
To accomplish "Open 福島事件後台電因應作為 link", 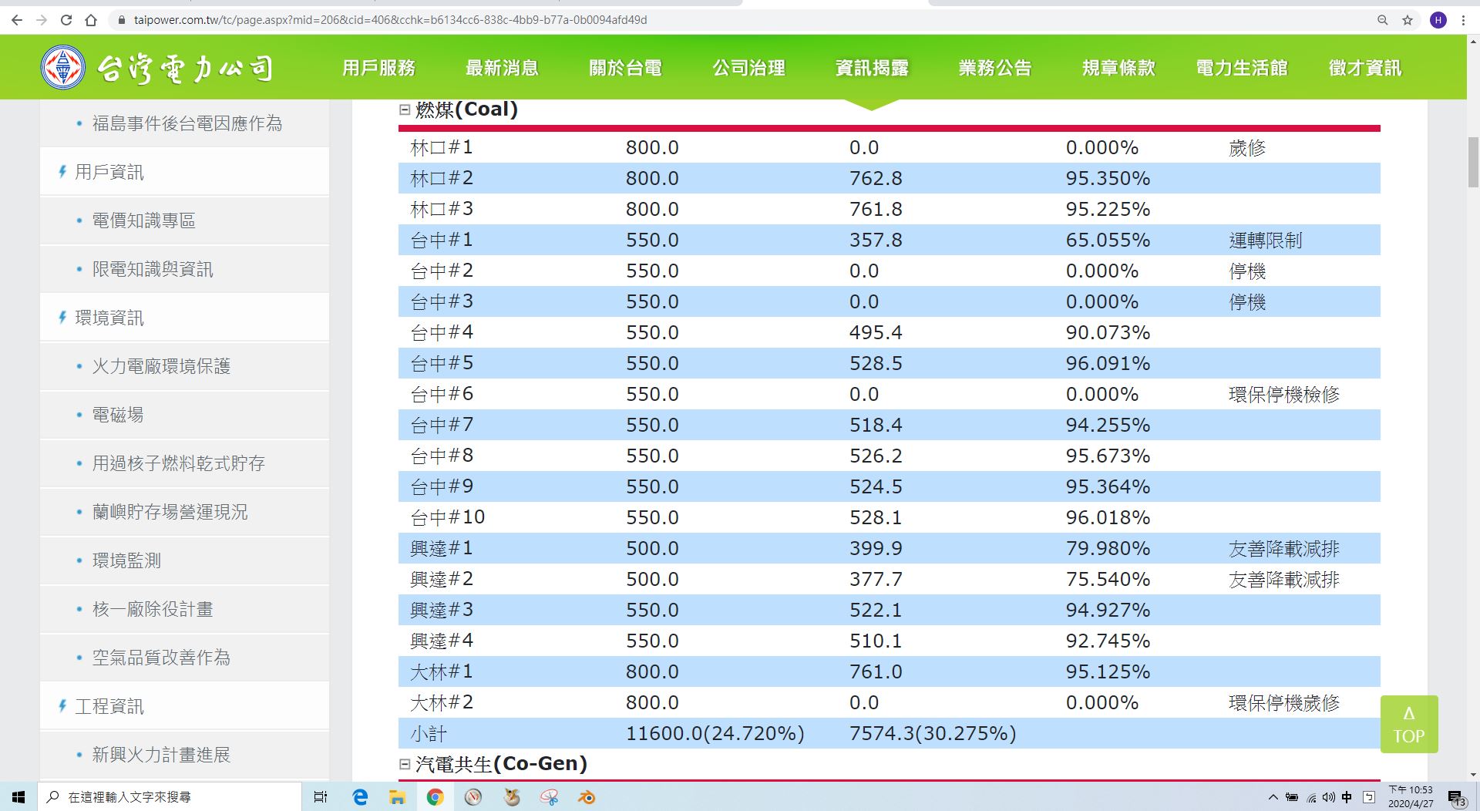I will coord(187,123).
